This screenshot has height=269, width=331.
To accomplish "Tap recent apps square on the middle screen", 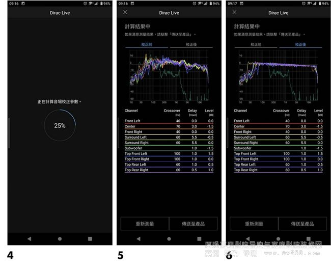I will click(199, 238).
